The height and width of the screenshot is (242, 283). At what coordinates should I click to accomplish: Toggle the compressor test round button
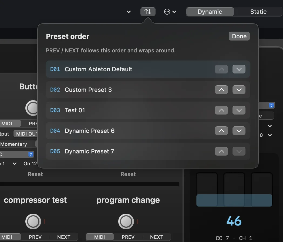tap(33, 221)
